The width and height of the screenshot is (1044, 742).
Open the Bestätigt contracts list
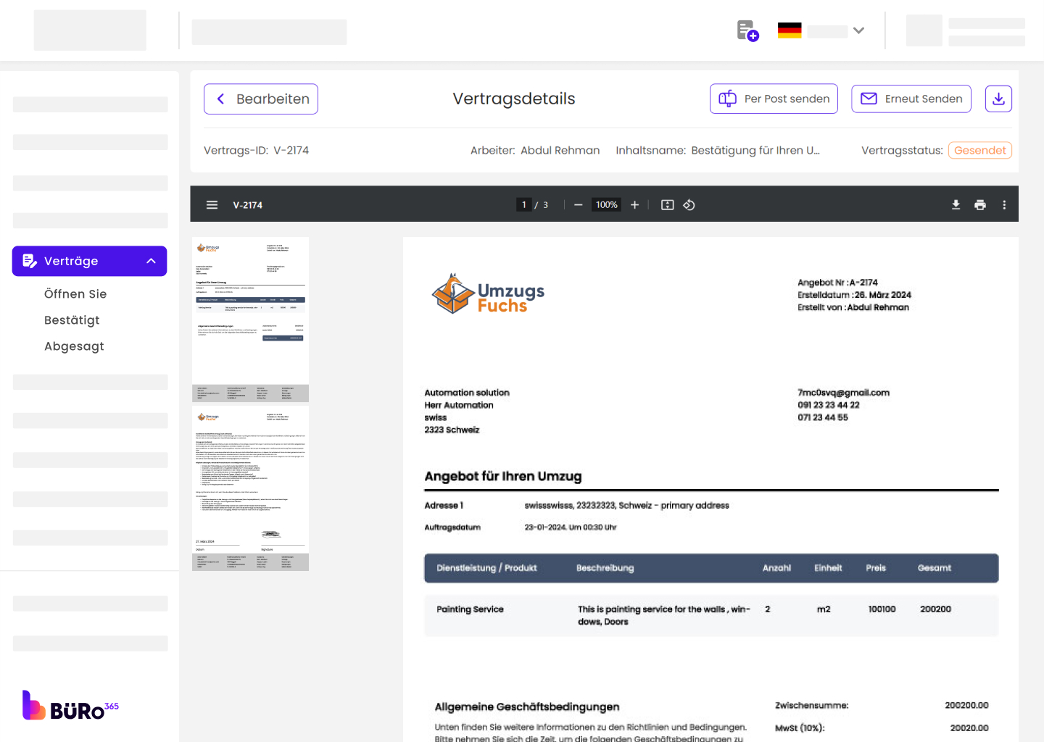click(x=72, y=320)
